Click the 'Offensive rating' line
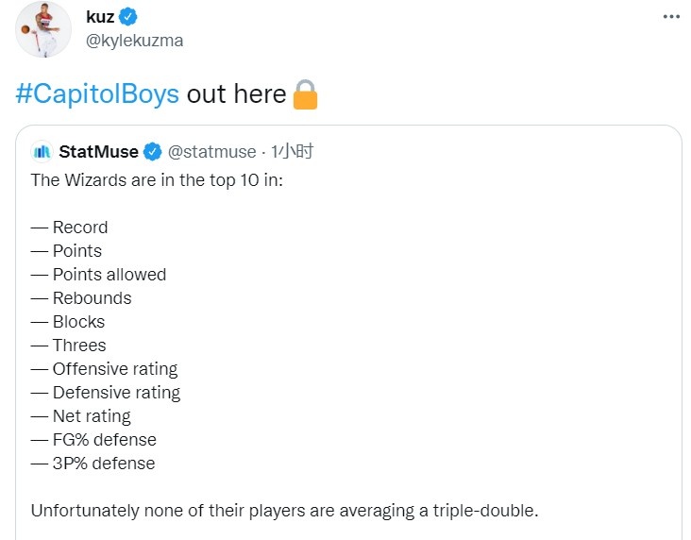The height and width of the screenshot is (540, 691). (104, 369)
